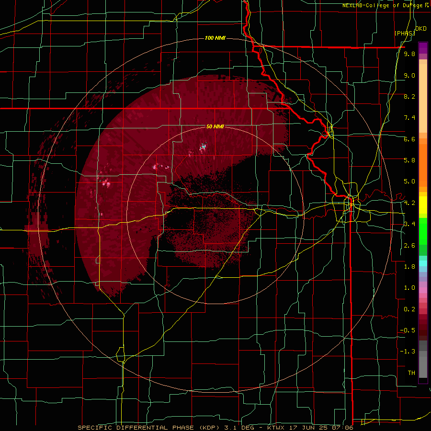
Task: Click the bright green segment of color scale
Action: (423, 232)
